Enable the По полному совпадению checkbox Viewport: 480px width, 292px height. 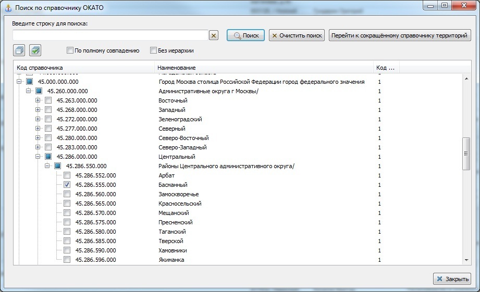(70, 51)
